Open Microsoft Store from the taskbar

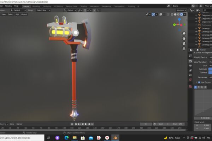coord(83,138)
